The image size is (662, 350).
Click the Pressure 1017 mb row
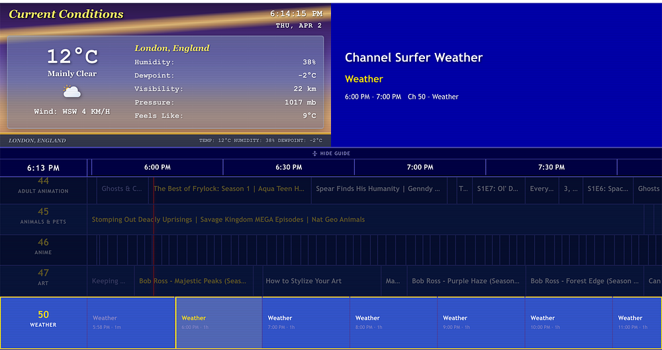pos(226,102)
